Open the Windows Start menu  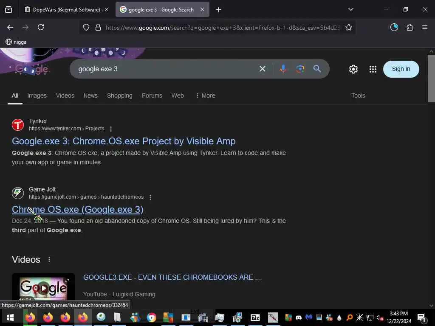10,318
